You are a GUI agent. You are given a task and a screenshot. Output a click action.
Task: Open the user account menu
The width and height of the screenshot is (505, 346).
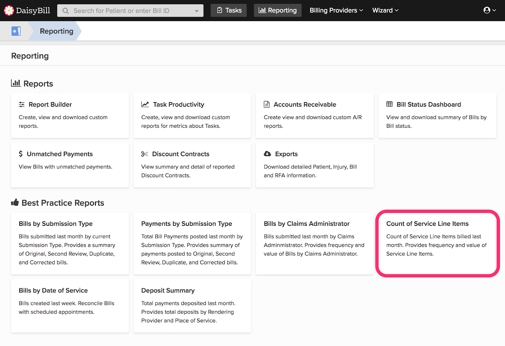coord(490,10)
